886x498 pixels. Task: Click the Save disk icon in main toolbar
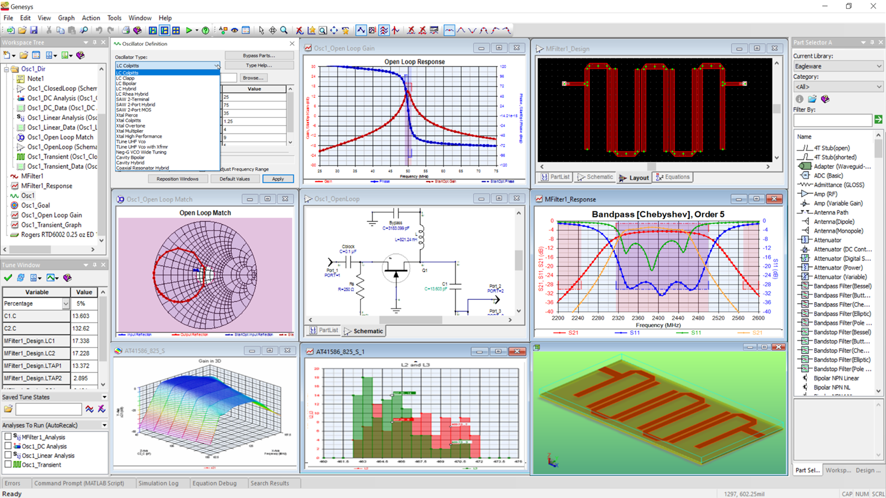34,30
